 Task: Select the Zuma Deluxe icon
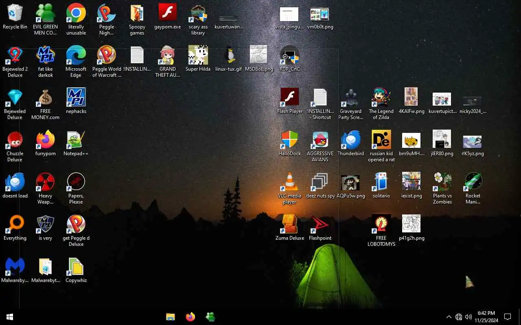coord(290,224)
